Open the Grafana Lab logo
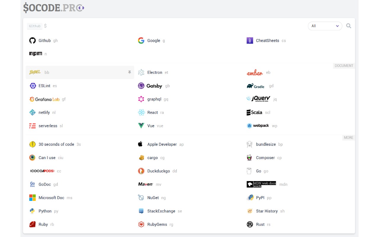 44,99
